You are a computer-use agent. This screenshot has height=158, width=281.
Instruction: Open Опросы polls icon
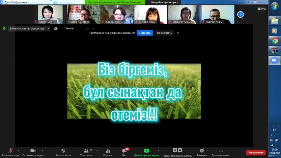click(108, 153)
